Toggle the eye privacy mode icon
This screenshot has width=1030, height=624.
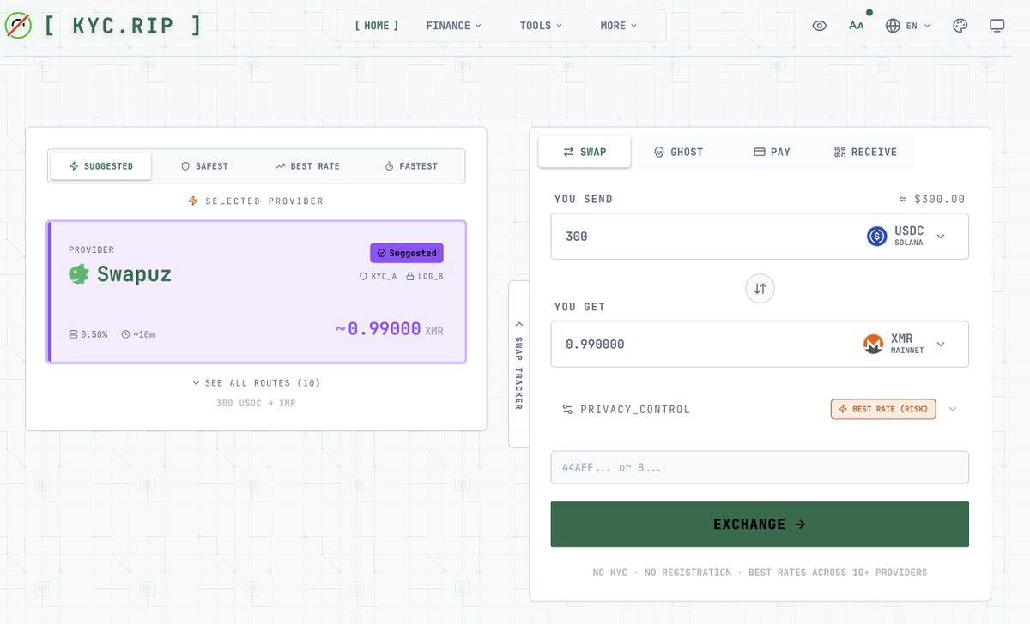point(820,26)
